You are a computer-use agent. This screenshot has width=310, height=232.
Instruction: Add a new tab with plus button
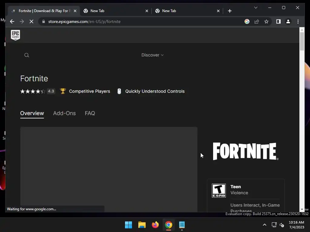[229, 11]
